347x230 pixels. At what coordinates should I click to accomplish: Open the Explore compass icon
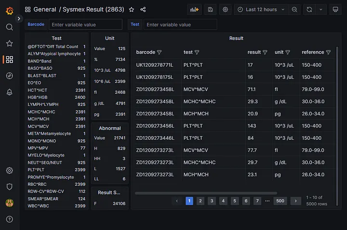click(9, 76)
